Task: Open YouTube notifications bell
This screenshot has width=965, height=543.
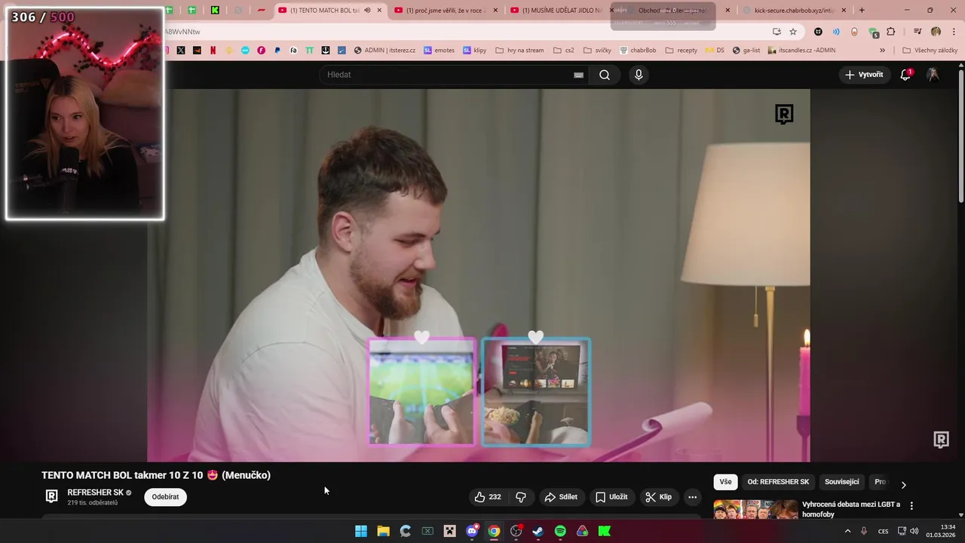Action: pyautogui.click(x=905, y=75)
